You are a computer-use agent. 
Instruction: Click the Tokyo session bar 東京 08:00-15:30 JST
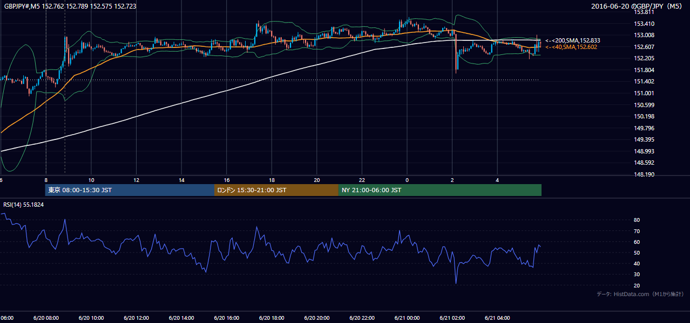(130, 190)
